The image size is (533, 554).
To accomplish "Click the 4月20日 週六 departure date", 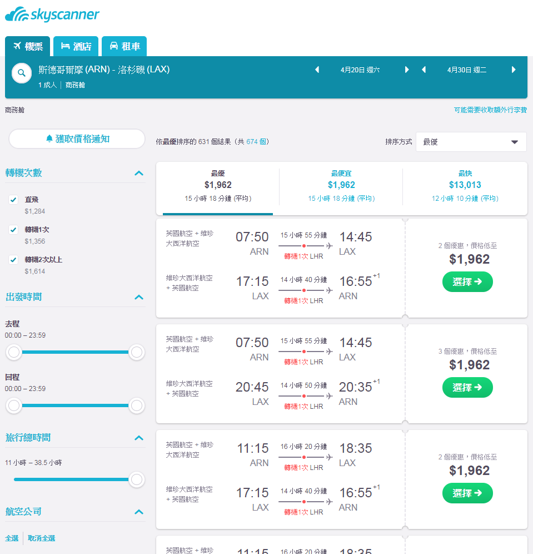I will [x=360, y=70].
